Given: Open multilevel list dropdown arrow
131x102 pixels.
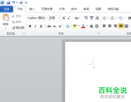Looking at the screenshot, I should (x=123, y=18).
